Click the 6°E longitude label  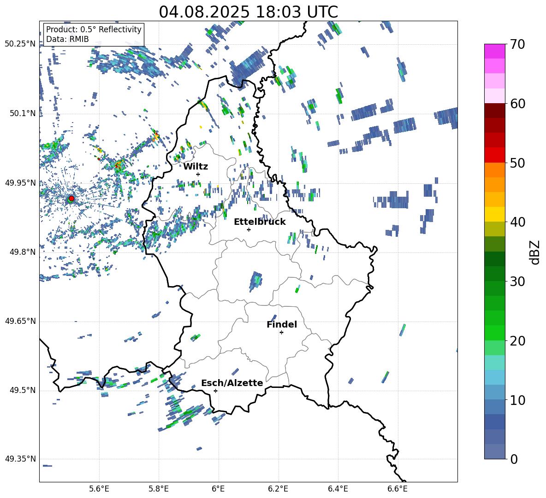218,489
